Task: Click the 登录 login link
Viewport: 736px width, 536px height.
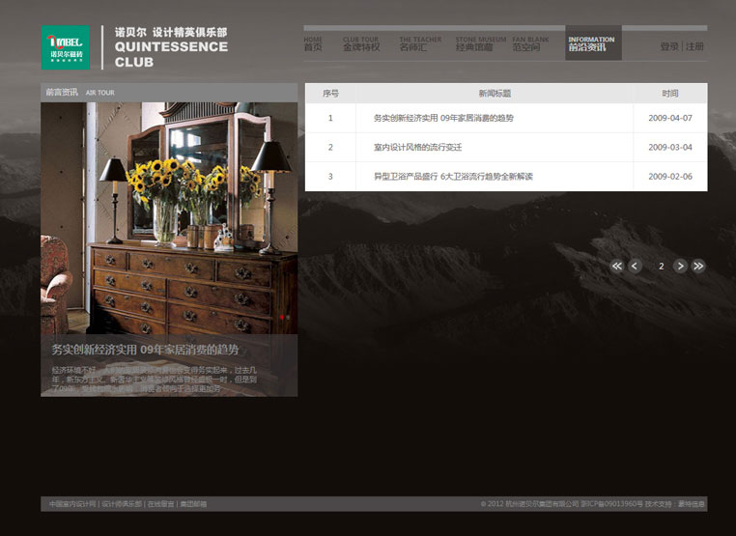Action: click(x=669, y=46)
